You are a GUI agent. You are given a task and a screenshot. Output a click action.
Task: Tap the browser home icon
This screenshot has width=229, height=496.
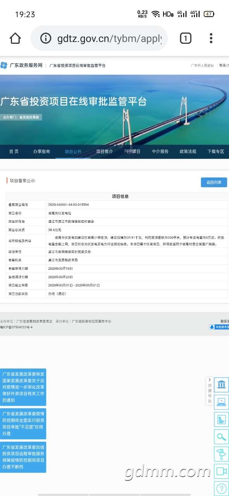(x=15, y=38)
